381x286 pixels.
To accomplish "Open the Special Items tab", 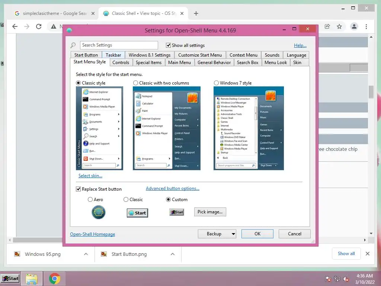I will (x=148, y=63).
